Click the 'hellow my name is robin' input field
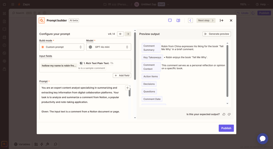This screenshot has width=273, height=149. pyautogui.click(x=59, y=66)
